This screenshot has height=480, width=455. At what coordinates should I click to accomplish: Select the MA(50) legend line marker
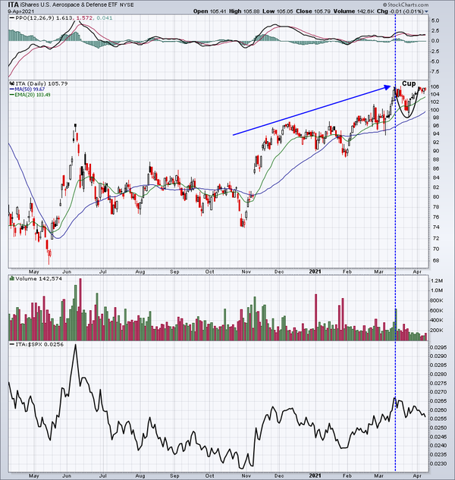[10, 89]
